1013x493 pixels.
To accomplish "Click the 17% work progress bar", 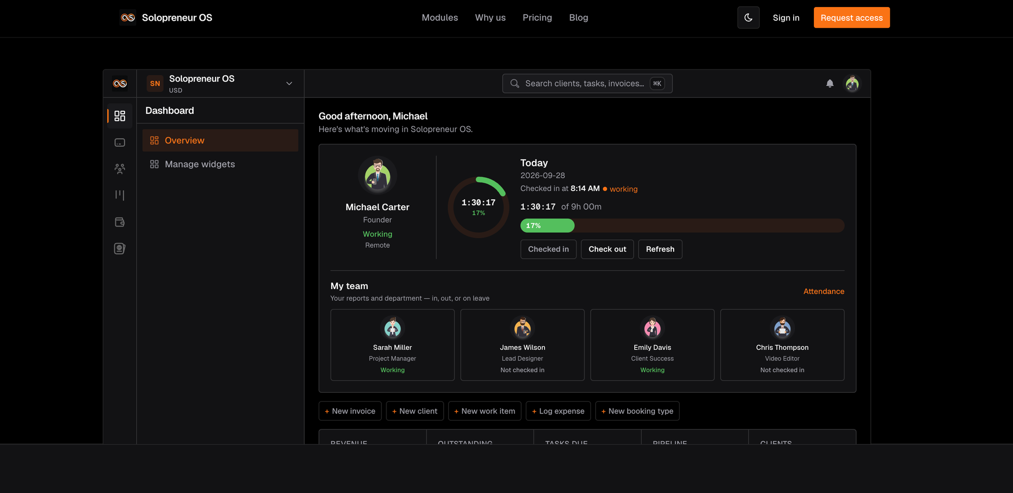I will [682, 226].
